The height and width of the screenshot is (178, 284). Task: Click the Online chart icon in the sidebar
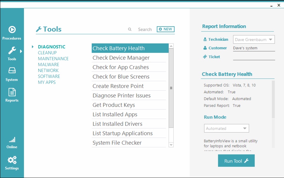point(12,140)
